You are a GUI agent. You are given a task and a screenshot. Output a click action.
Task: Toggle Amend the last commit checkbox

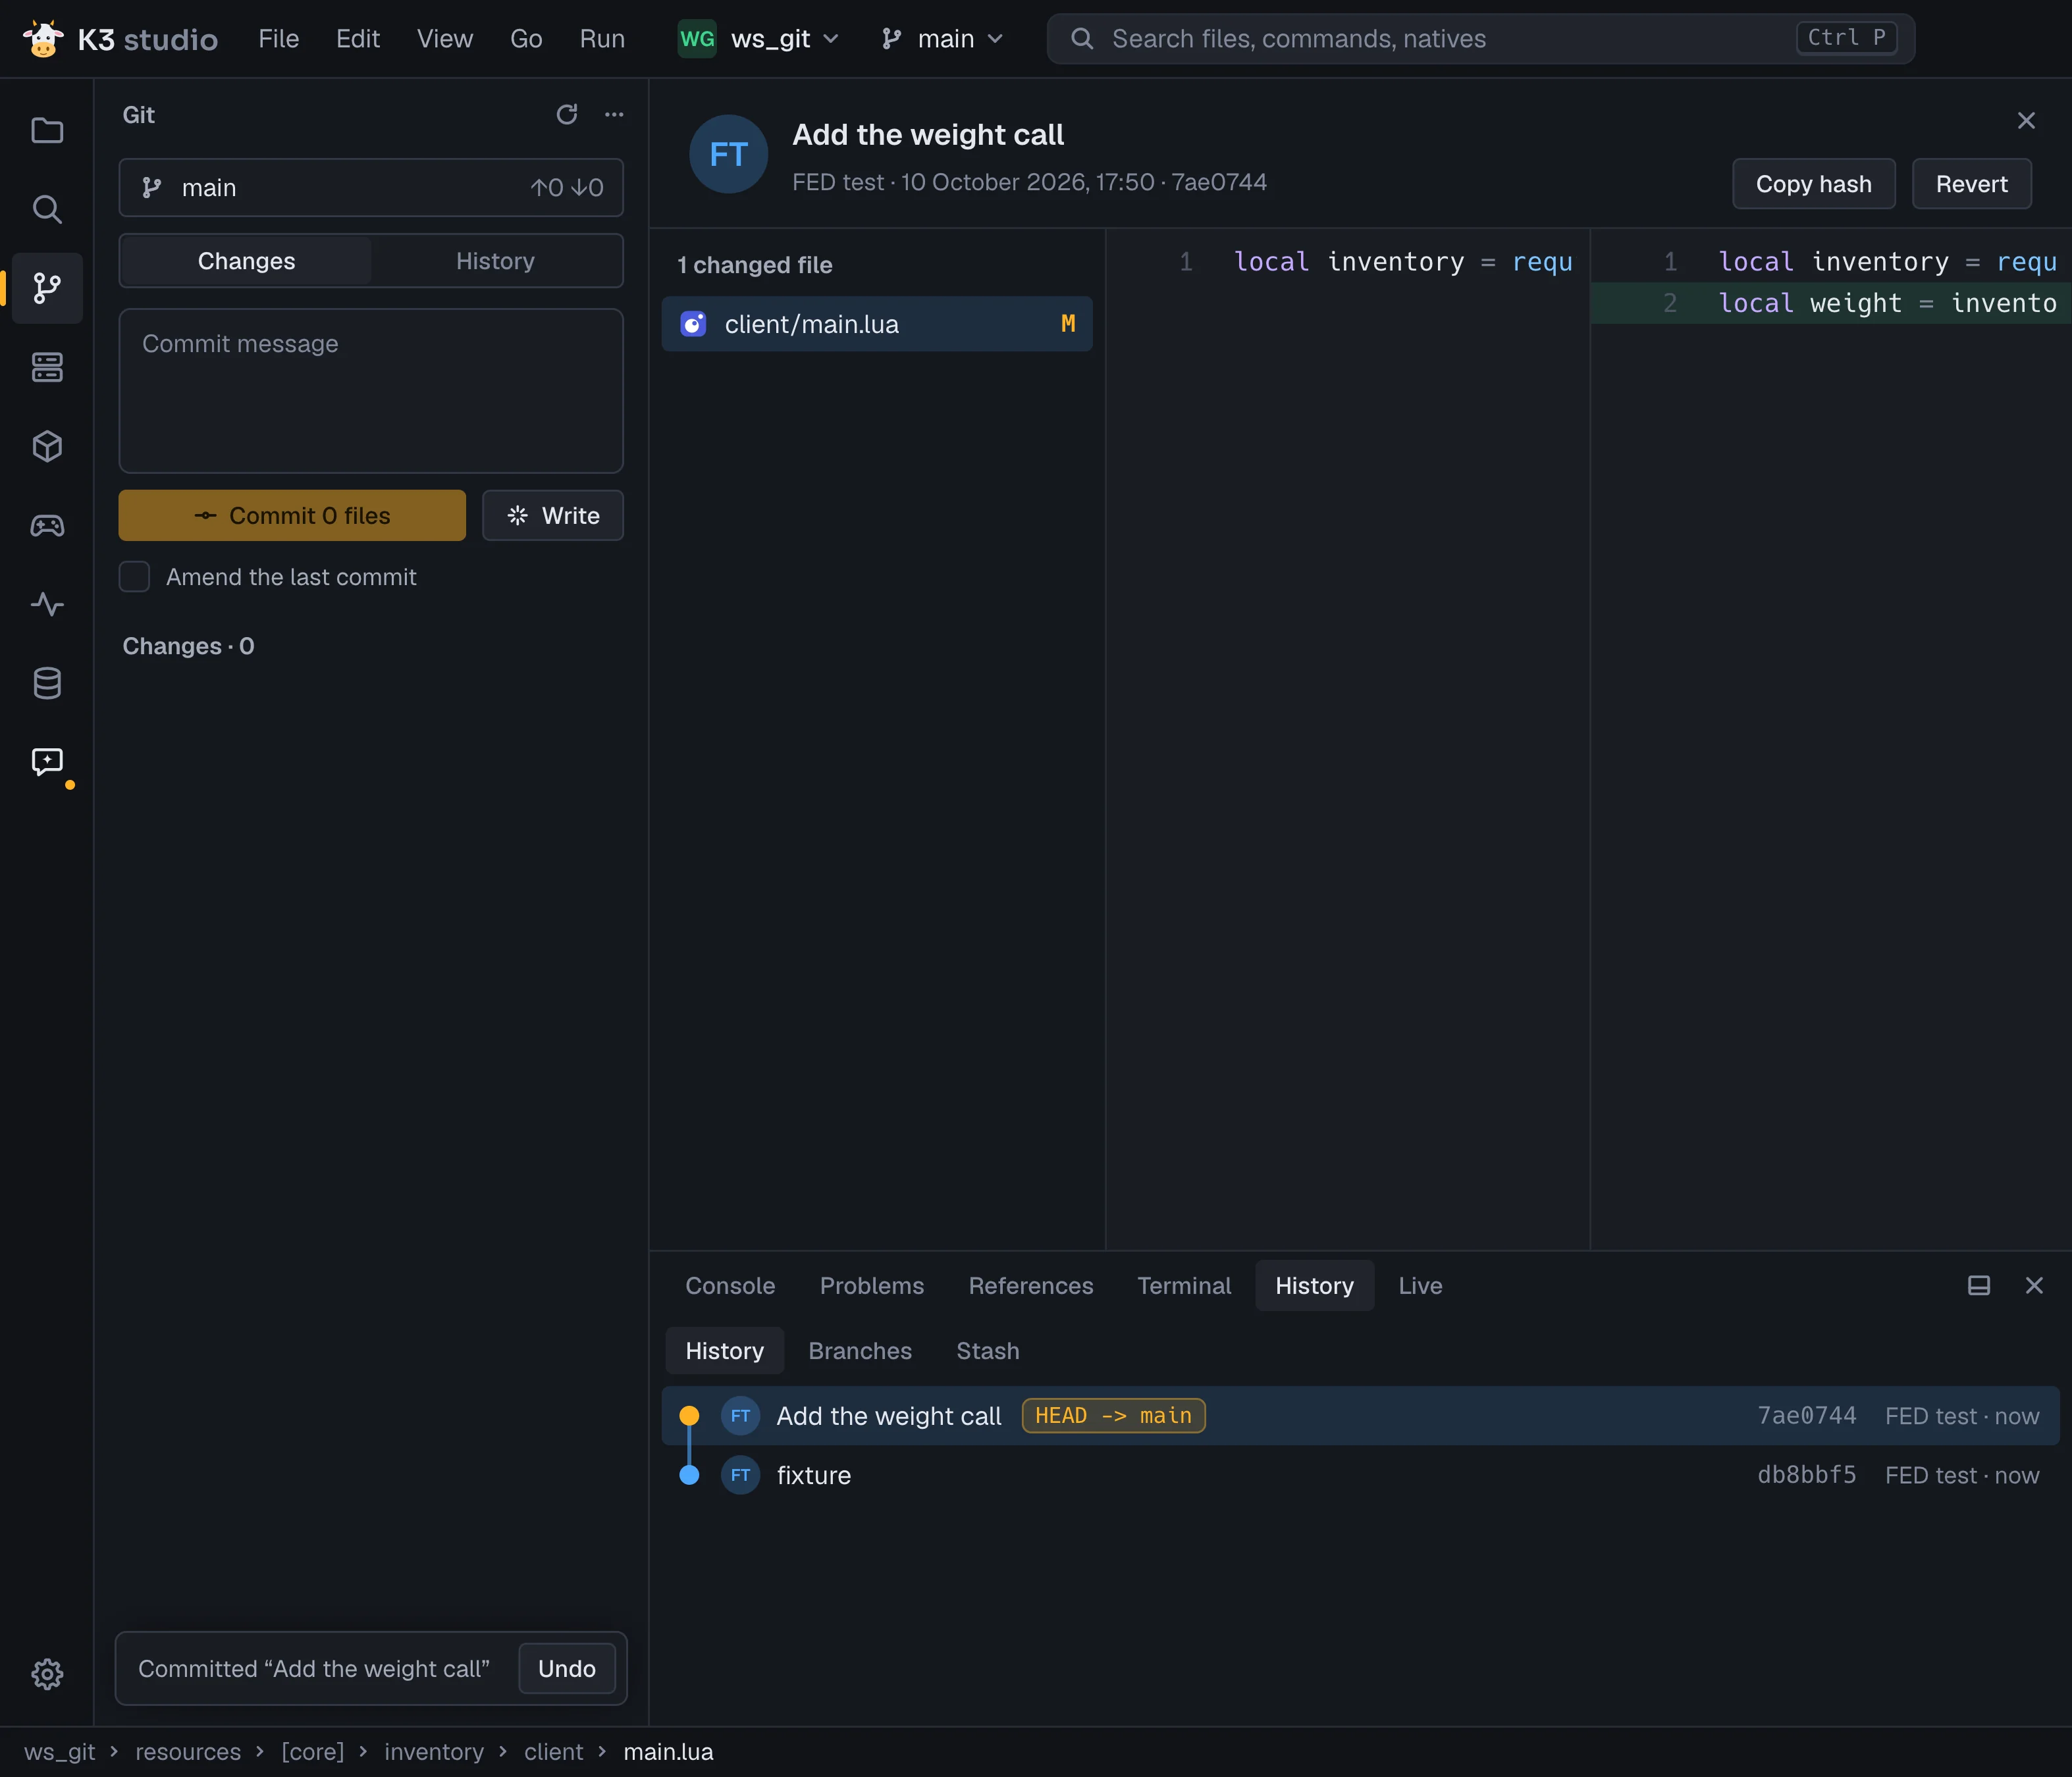tap(134, 577)
